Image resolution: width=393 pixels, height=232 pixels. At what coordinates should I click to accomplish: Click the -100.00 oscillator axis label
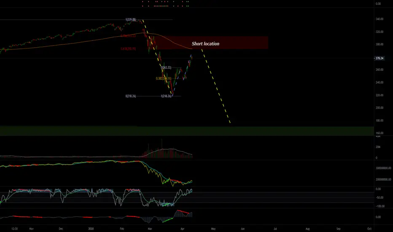(x=380, y=206)
